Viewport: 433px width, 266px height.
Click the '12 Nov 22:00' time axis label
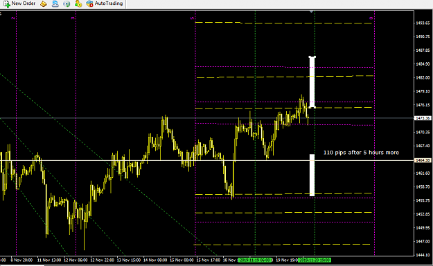point(102,260)
